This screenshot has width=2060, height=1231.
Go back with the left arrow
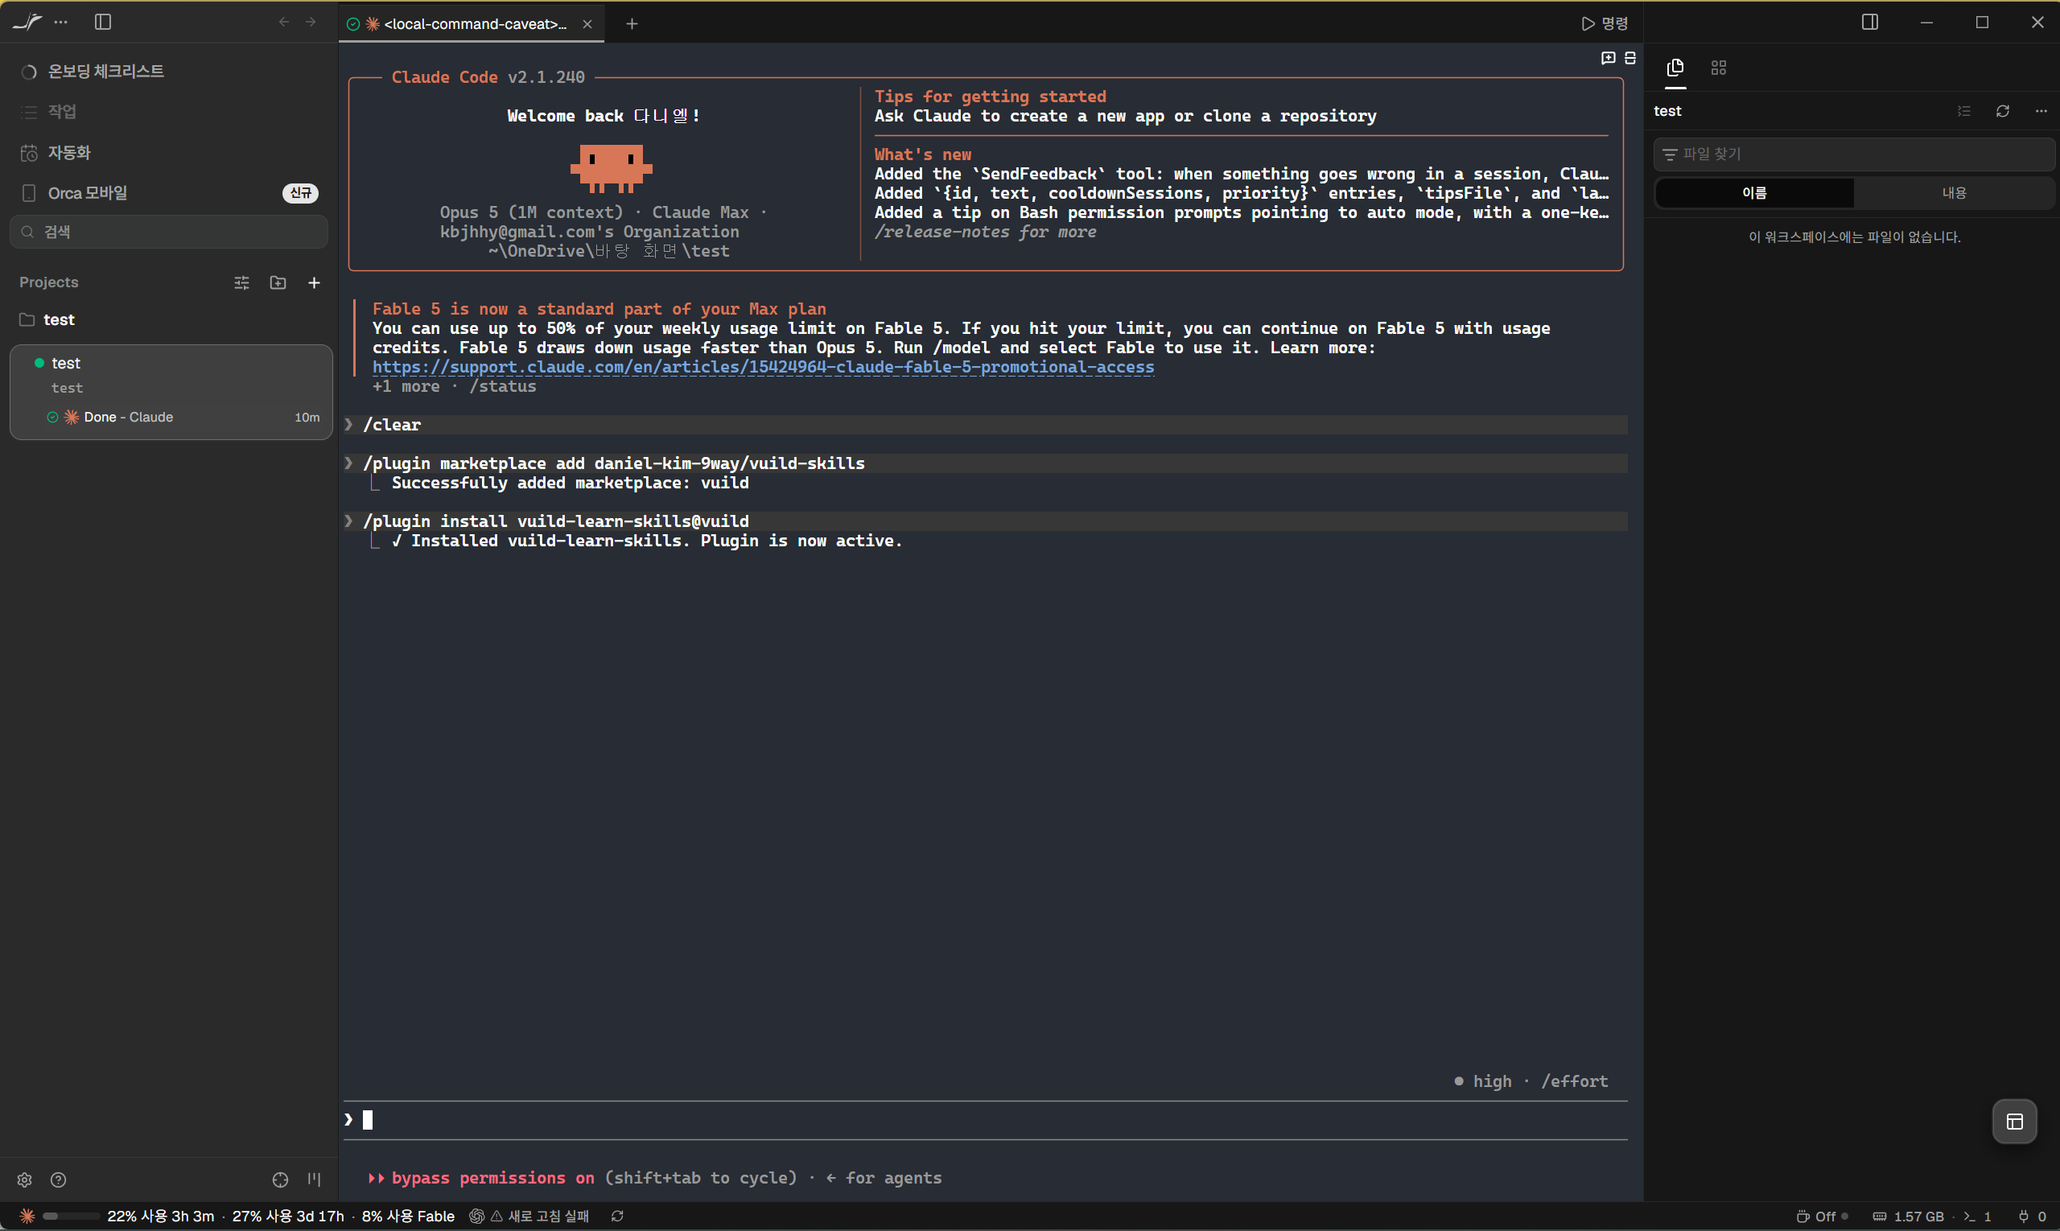tap(284, 23)
